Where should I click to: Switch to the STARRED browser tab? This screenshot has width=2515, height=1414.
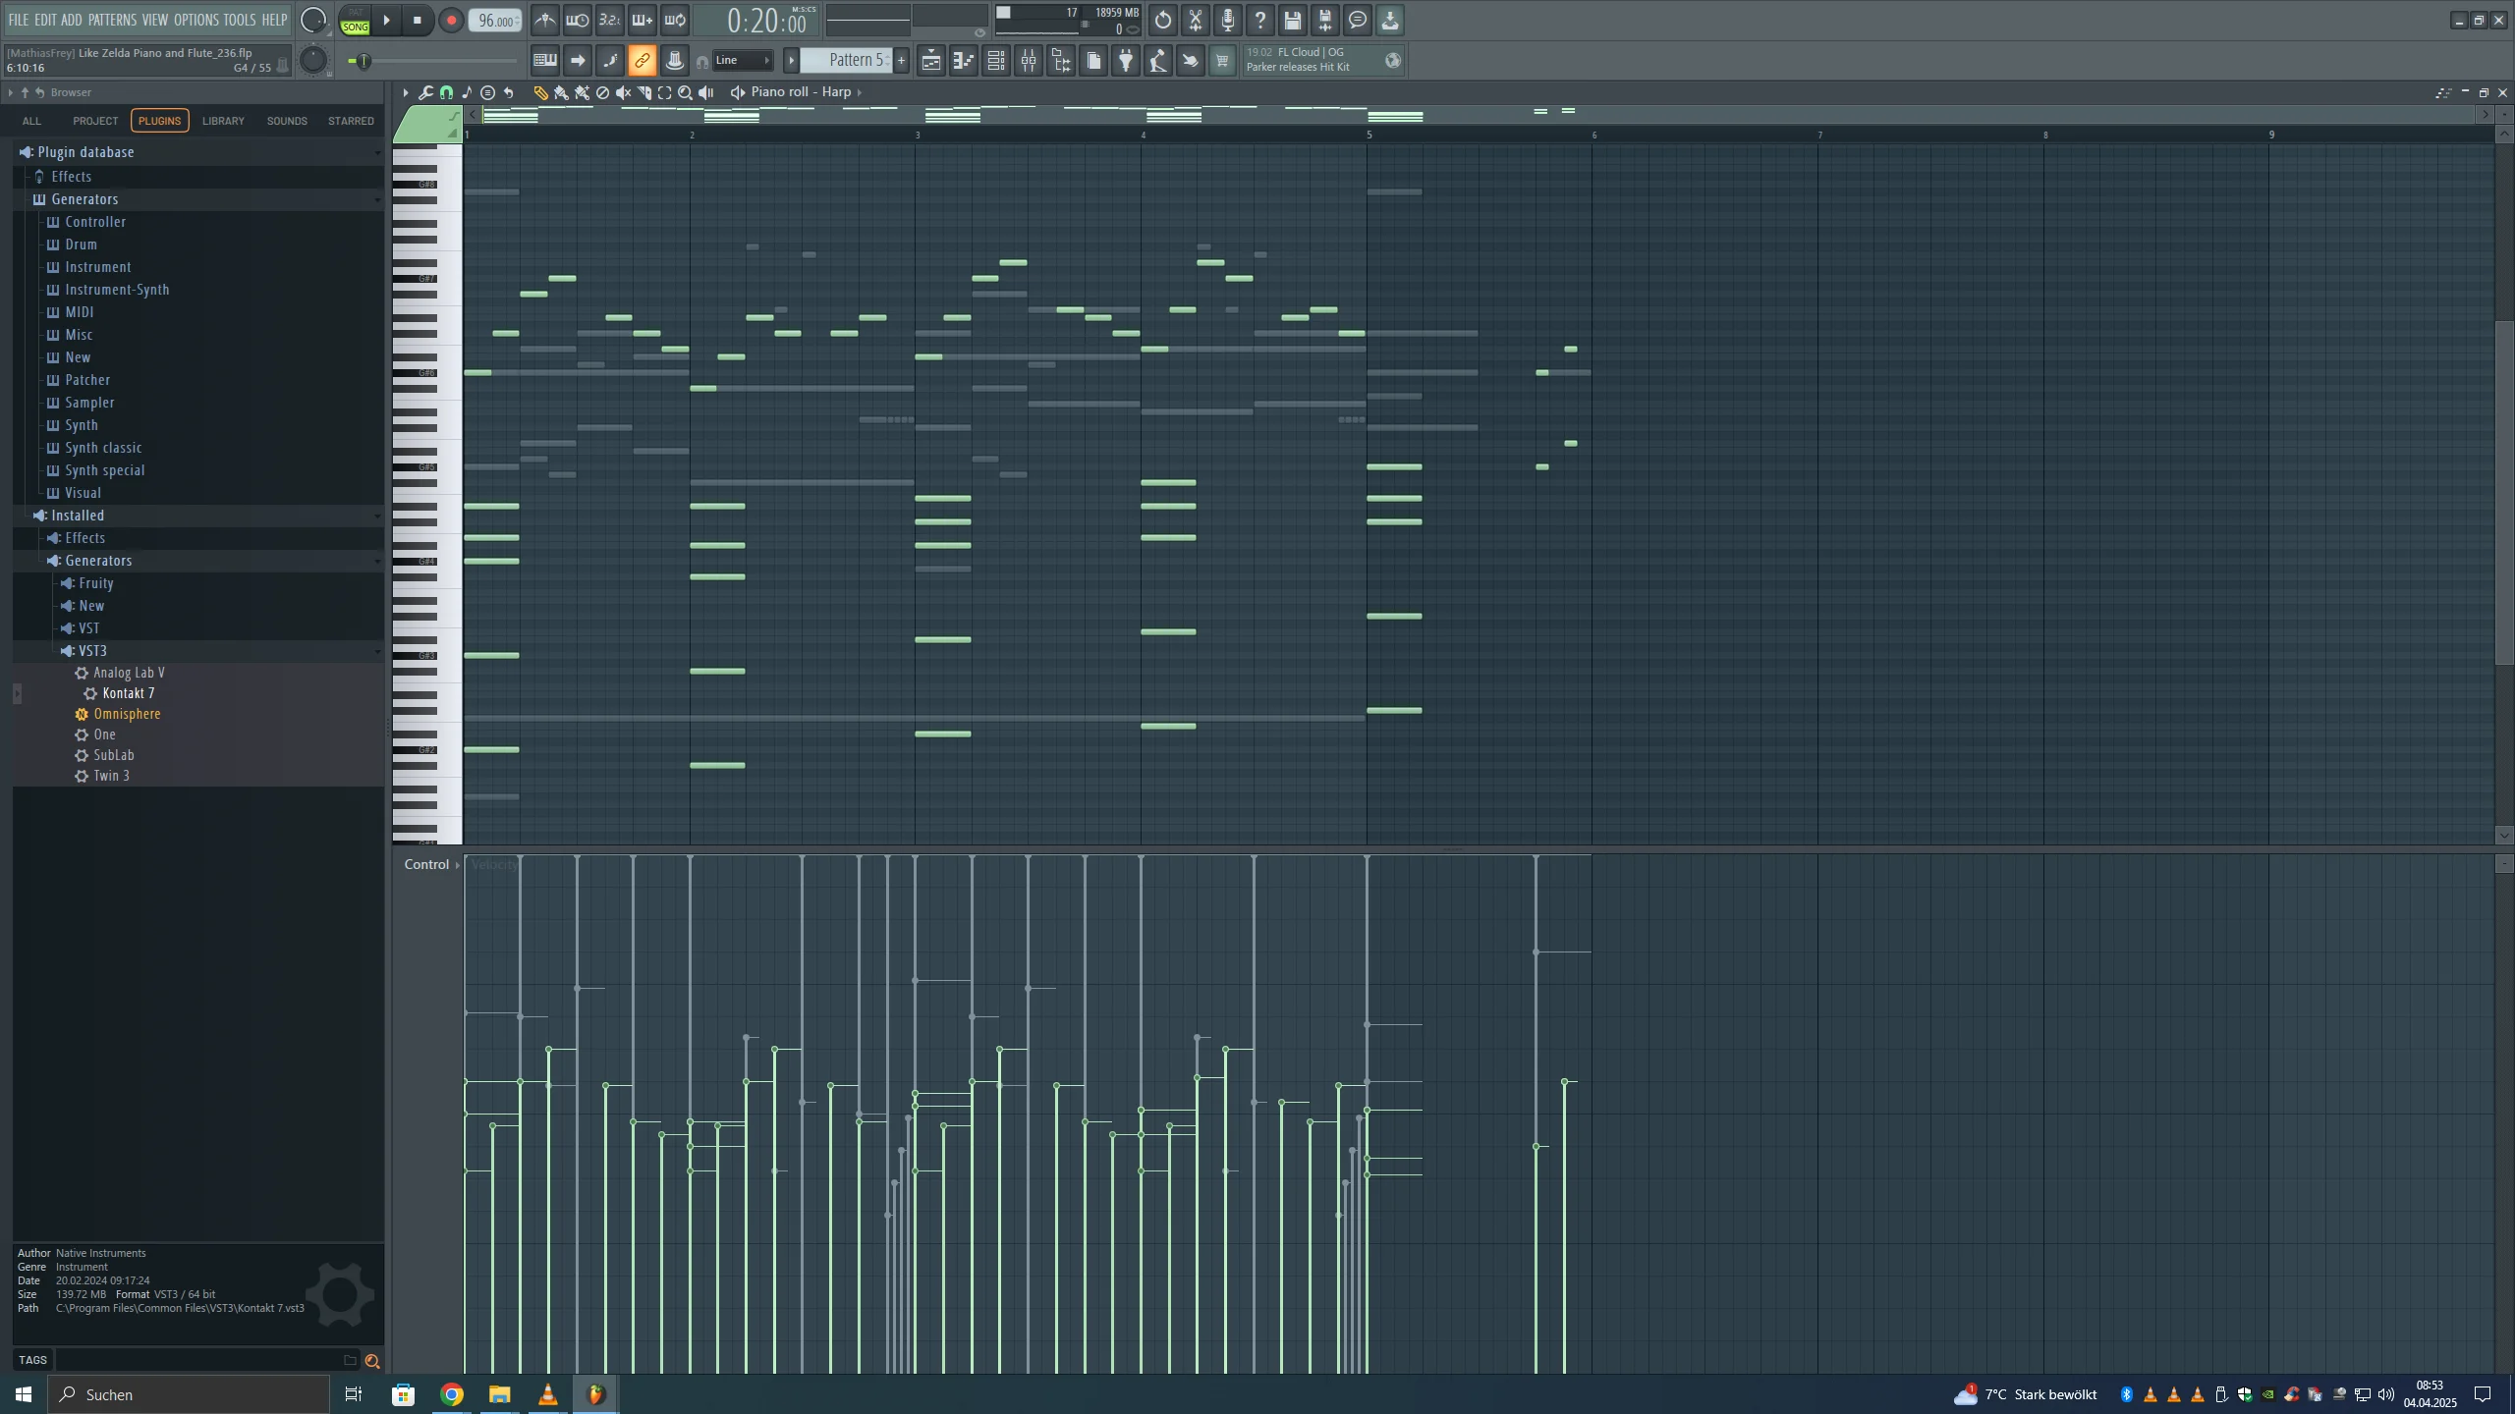pos(351,121)
